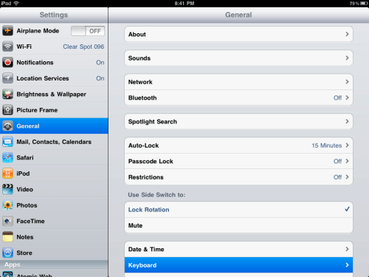Tap the Picture Frame icon

point(7,110)
